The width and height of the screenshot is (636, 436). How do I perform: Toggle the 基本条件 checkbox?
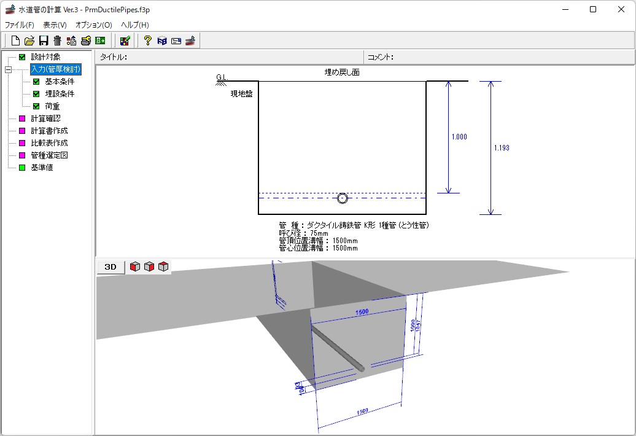pos(36,82)
